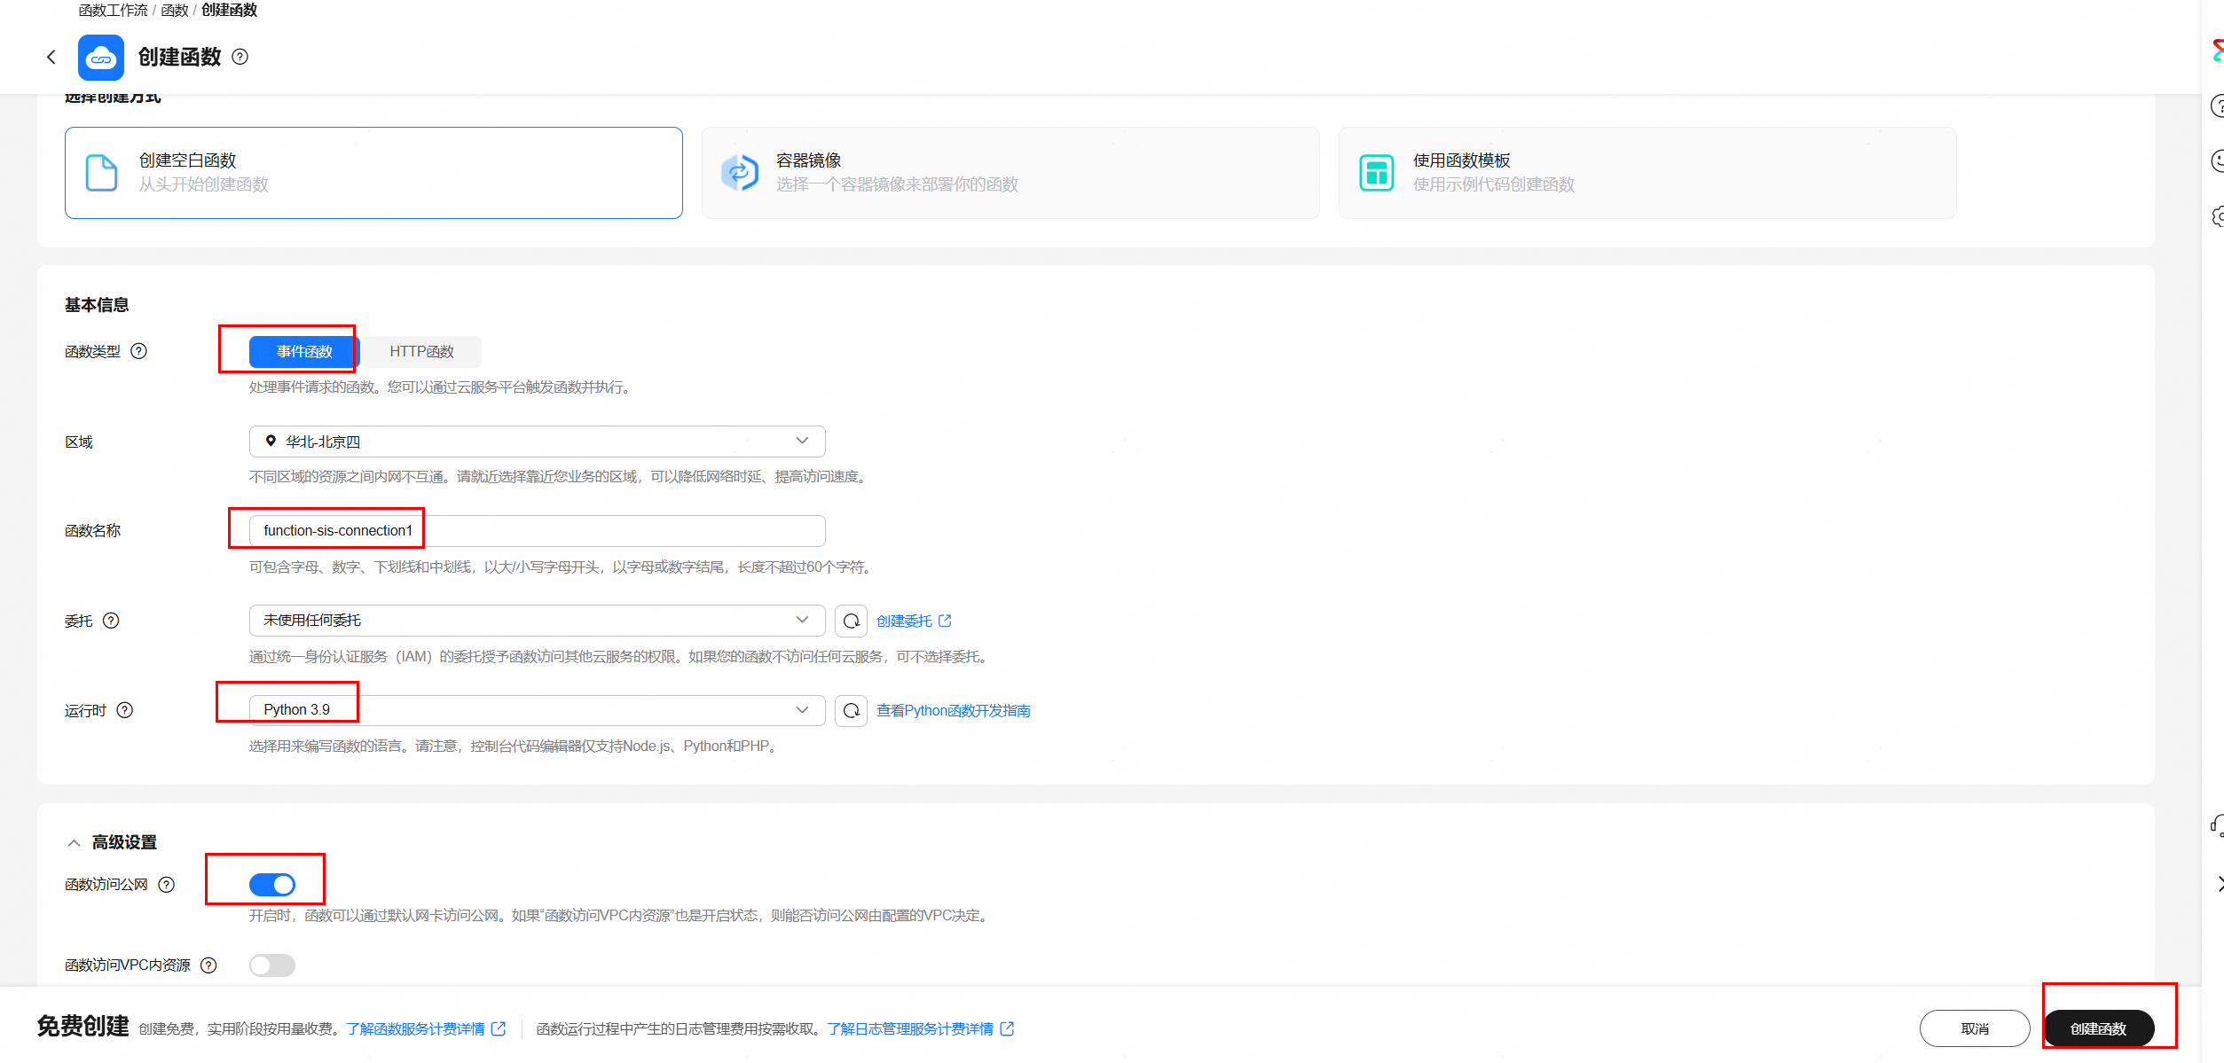The image size is (2224, 1063).
Task: Select the 容器镜像 creation option card
Action: coord(1010,173)
